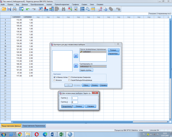Undo last action with green arrow
This screenshot has height=137, width=172.
point(28,9)
